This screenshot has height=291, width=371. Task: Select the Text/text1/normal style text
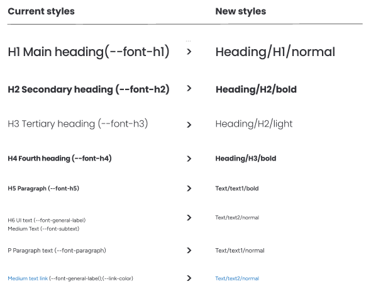240,251
